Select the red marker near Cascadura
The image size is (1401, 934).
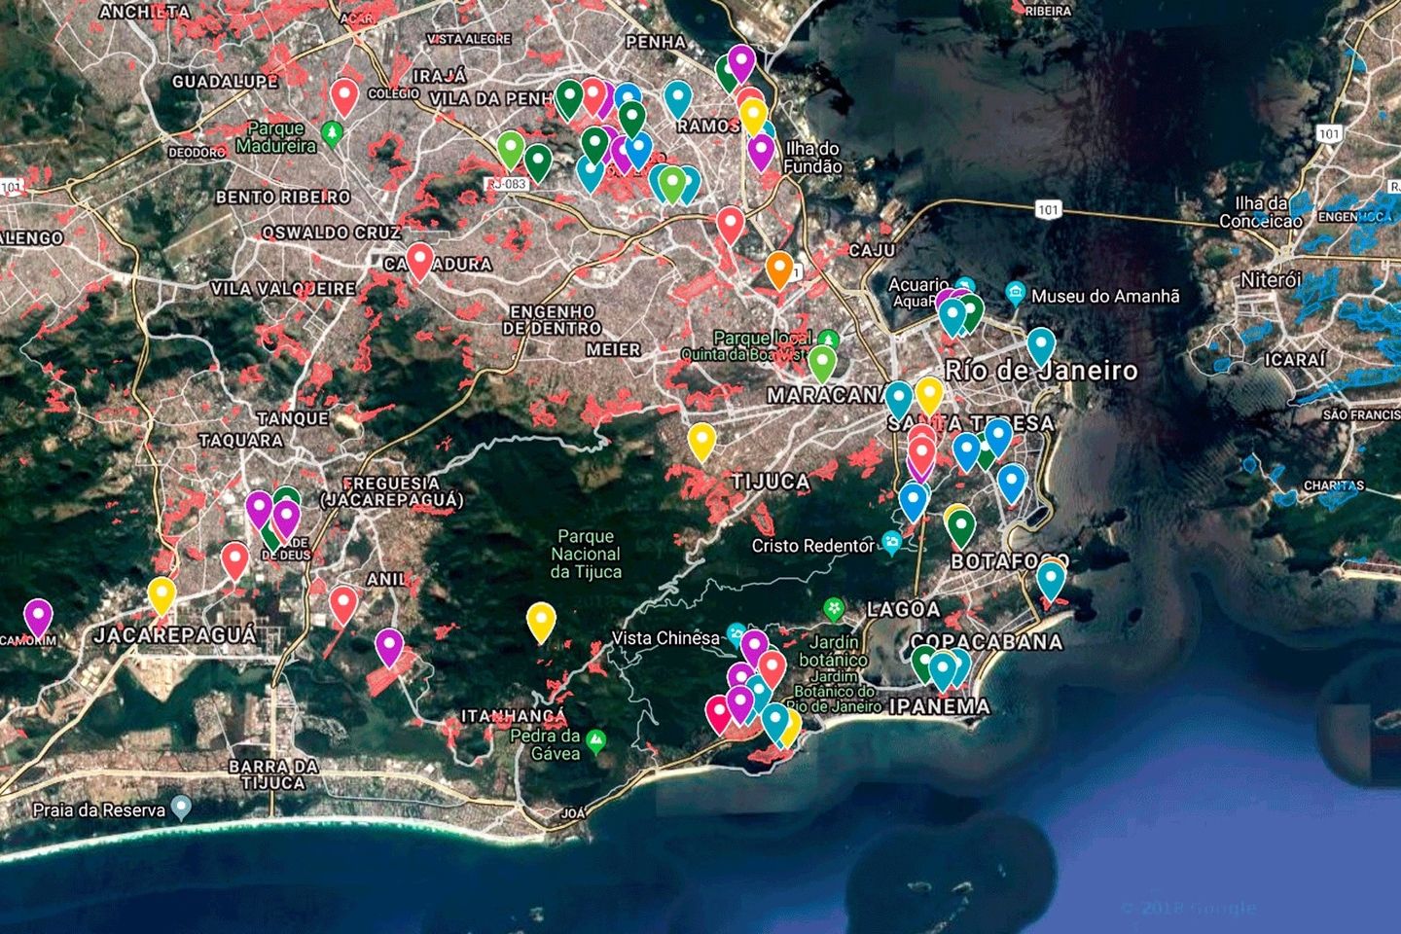418,259
